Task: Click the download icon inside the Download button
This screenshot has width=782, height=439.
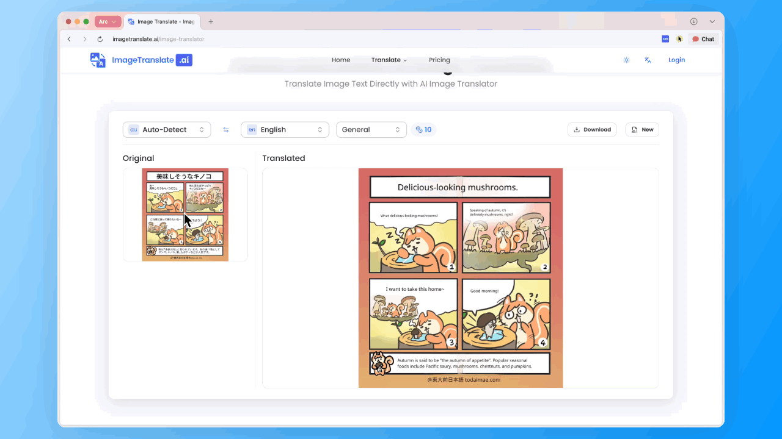Action: tap(576, 129)
